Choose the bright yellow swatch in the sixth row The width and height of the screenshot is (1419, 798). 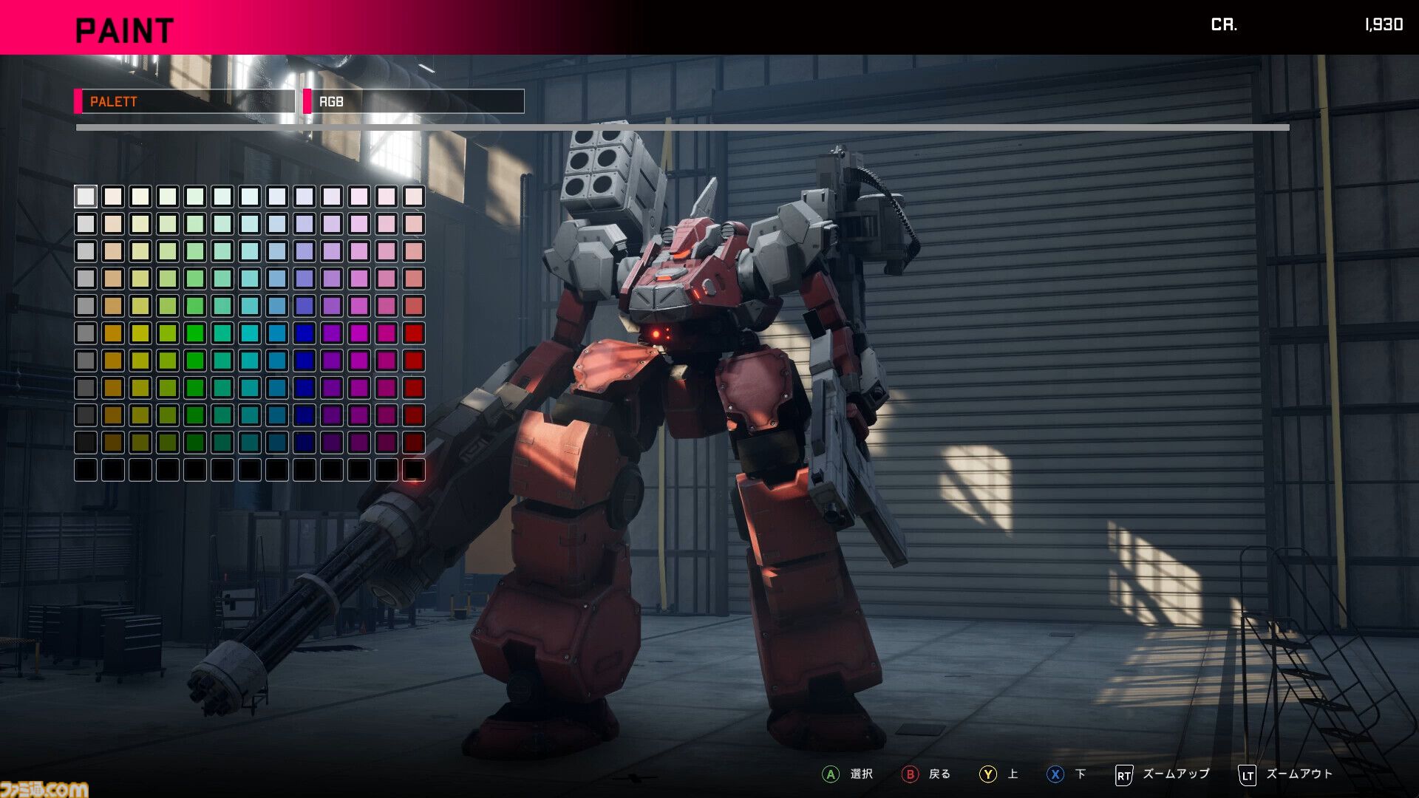140,332
